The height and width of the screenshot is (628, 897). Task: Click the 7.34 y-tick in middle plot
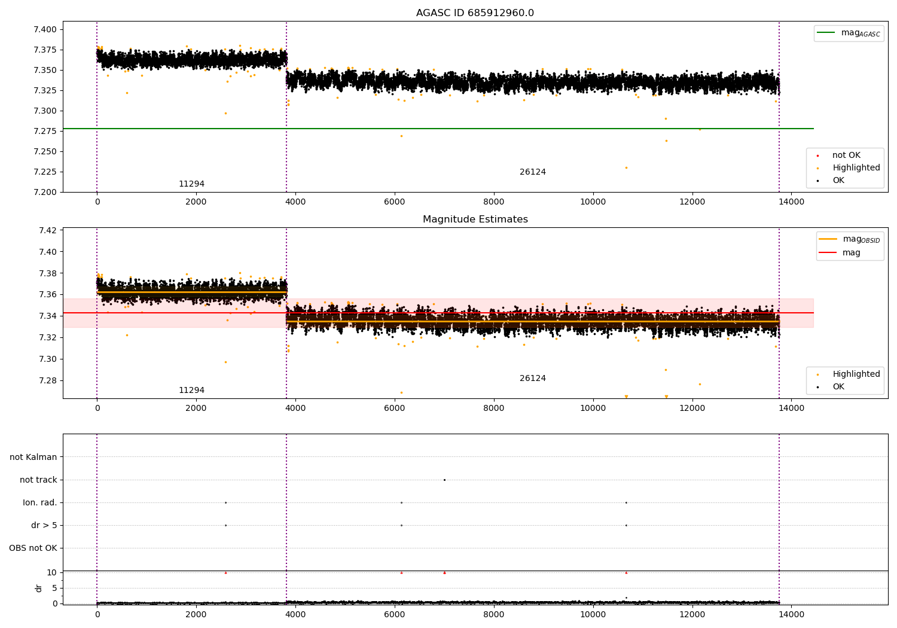click(x=47, y=316)
